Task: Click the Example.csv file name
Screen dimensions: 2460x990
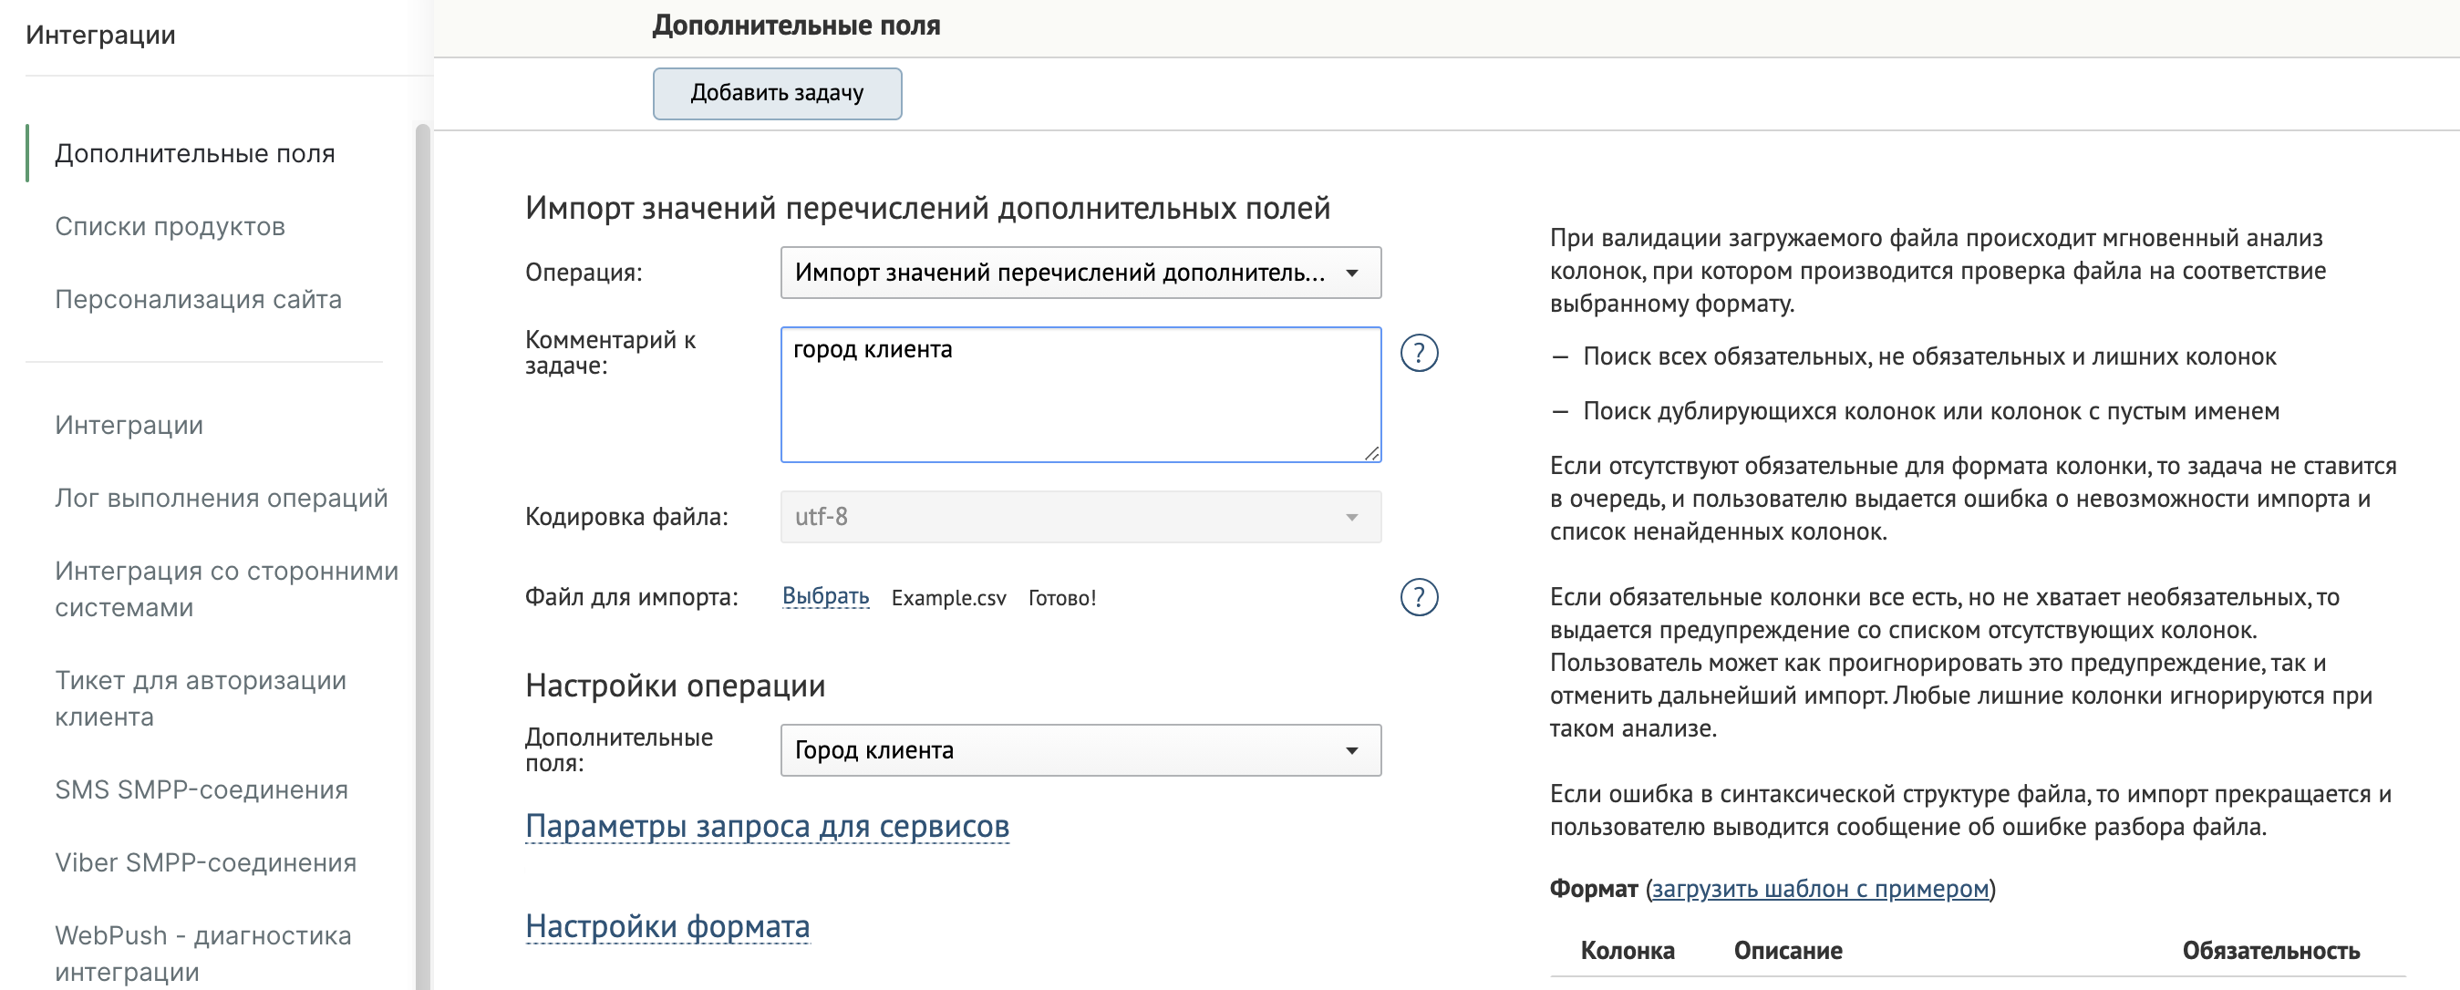Action: 948,598
